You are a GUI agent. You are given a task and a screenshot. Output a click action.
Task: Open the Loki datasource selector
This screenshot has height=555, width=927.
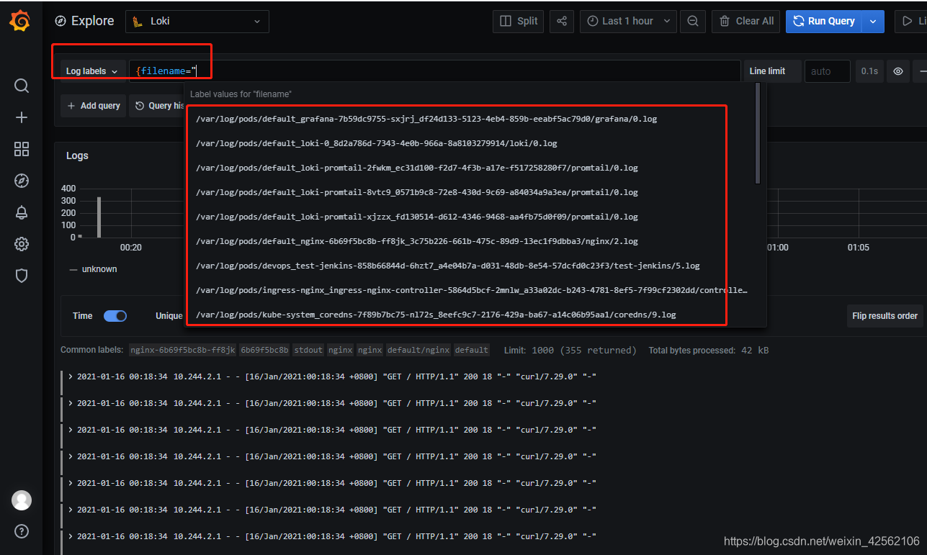[197, 22]
